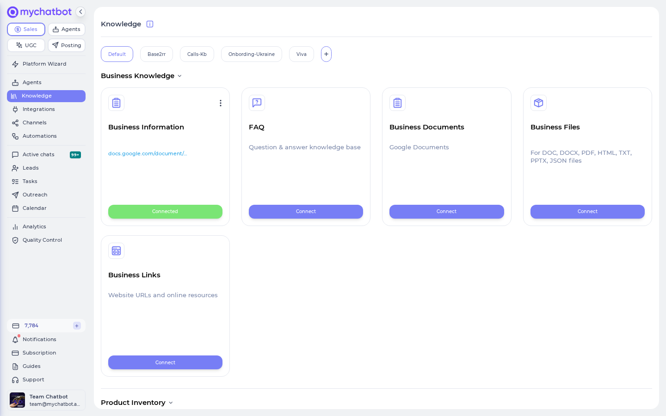Go to Integrations

pyautogui.click(x=46, y=110)
